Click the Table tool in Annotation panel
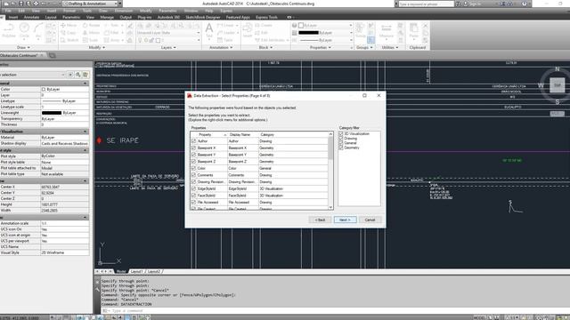The width and height of the screenshot is (570, 320). click(x=224, y=40)
